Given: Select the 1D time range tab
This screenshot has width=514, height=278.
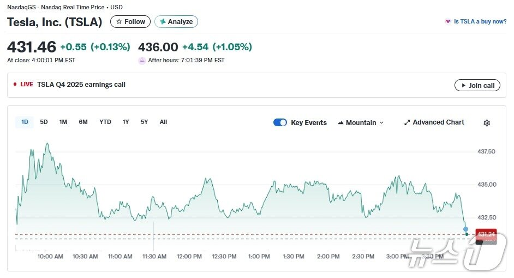Looking at the screenshot, I should tap(25, 122).
